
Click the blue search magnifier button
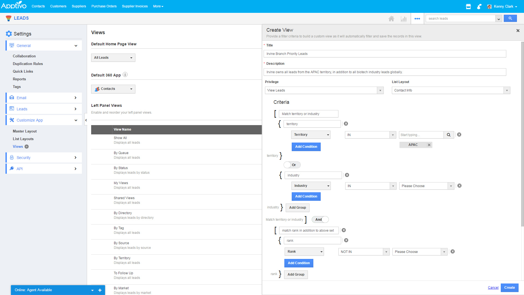click(x=510, y=18)
